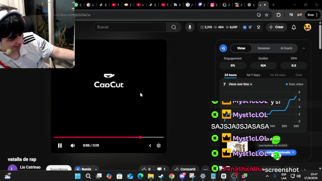The image size is (322, 181).
Task: Open a new browser tab
Action: (273, 5)
